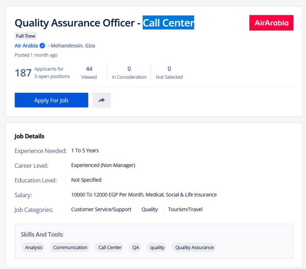Click the share arrow icon button
This screenshot has height=269, width=306.
[101, 100]
